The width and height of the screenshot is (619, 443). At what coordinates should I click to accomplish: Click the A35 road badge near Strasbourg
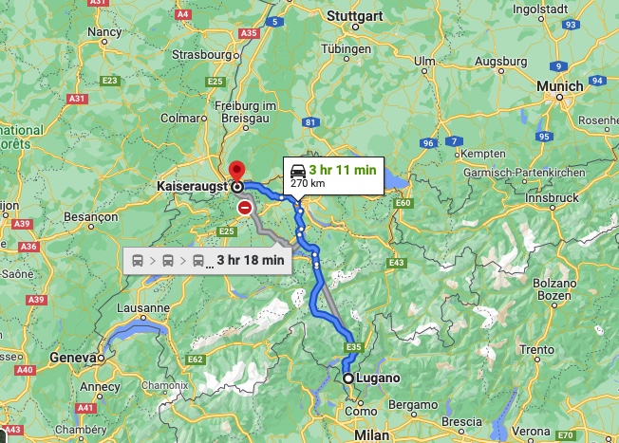(x=249, y=33)
